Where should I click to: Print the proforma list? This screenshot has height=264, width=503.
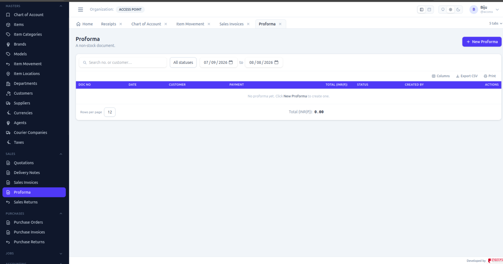tap(490, 76)
